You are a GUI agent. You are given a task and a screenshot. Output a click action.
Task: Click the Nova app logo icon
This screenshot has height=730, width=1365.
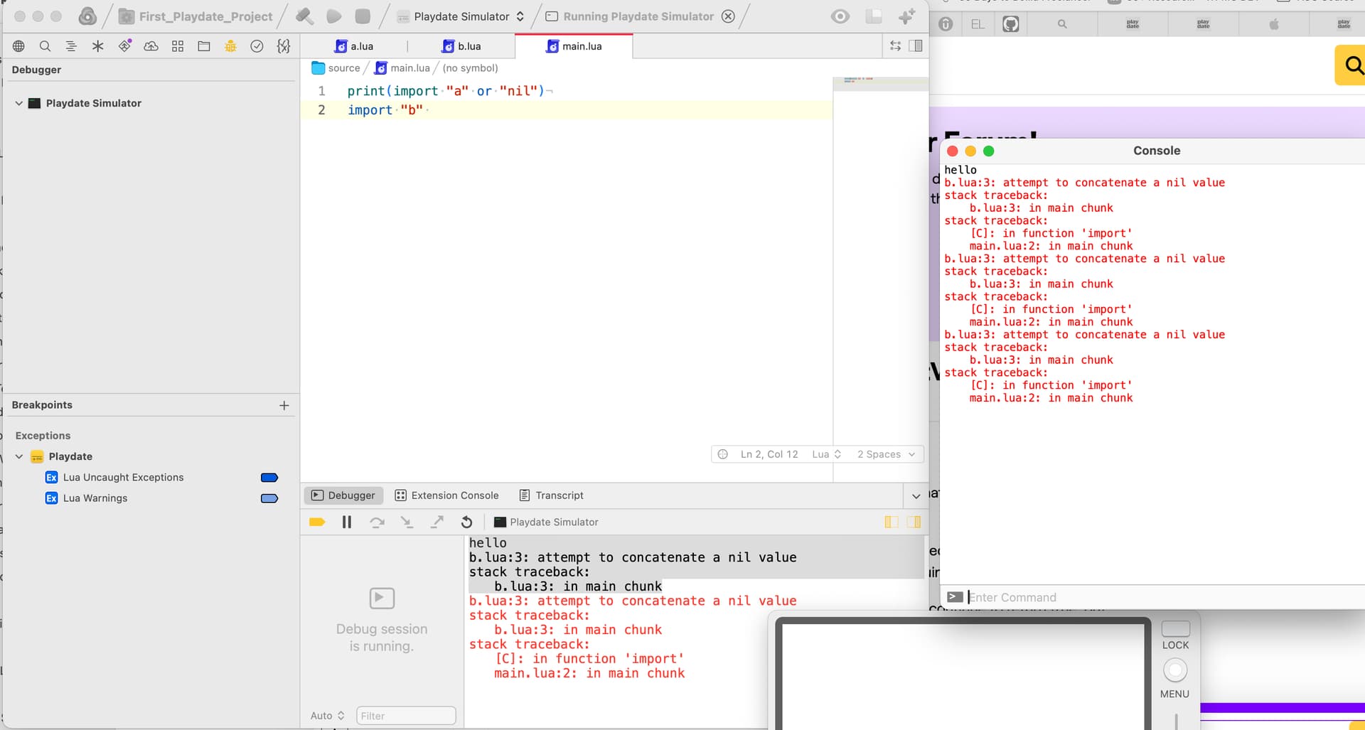[87, 16]
